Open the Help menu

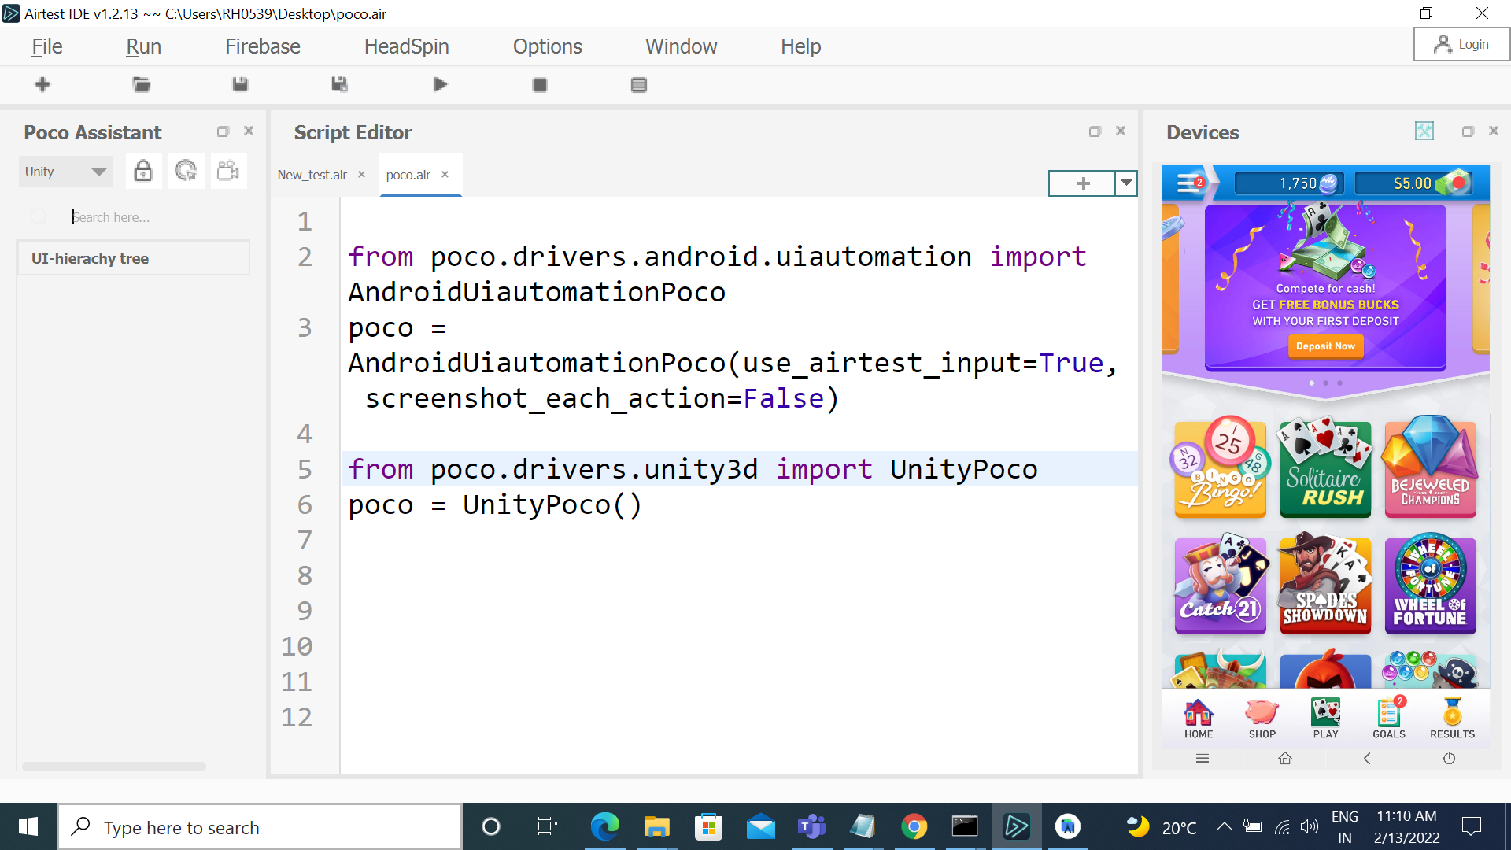(x=801, y=46)
